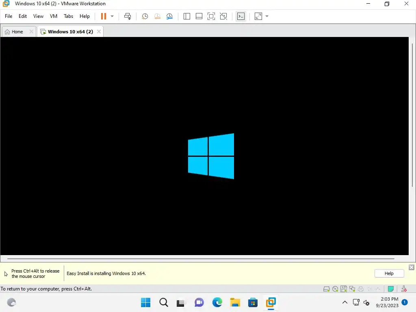
Task: Pause the virtual machine with the orange pause button
Action: click(x=104, y=16)
